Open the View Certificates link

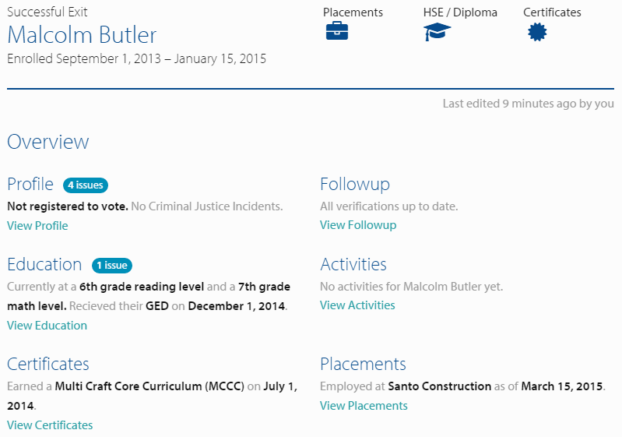point(50,425)
